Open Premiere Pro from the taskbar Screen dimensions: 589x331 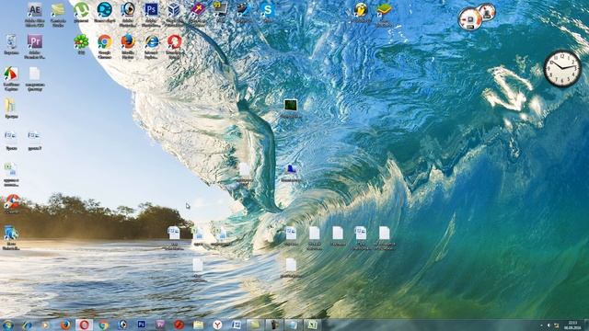click(160, 325)
